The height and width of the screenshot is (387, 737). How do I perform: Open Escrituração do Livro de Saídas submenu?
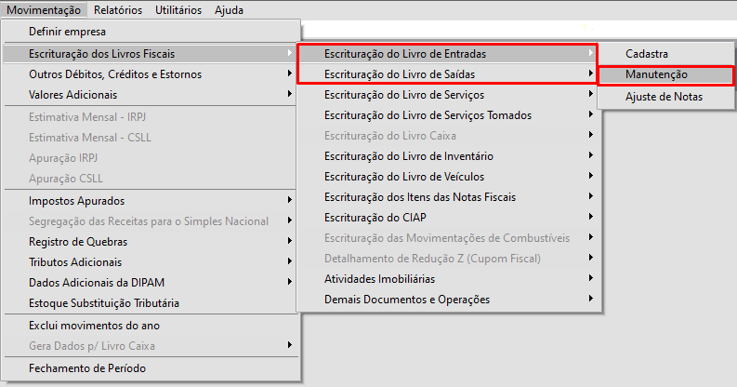[449, 74]
